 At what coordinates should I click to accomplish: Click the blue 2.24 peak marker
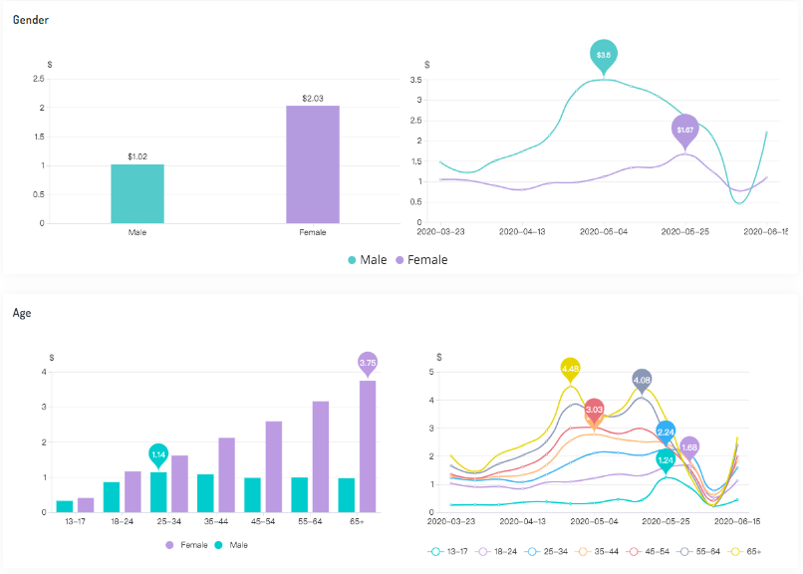tap(666, 432)
